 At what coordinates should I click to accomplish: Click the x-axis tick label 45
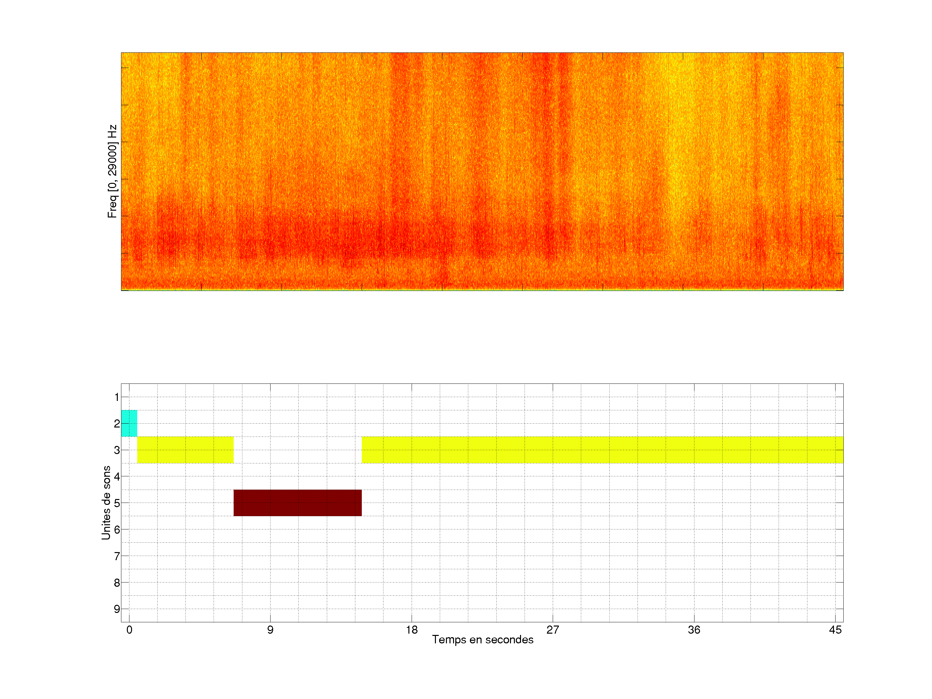[835, 630]
